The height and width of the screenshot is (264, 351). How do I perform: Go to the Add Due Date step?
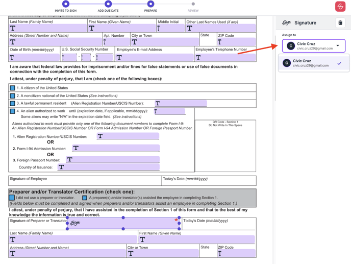pos(108,4)
